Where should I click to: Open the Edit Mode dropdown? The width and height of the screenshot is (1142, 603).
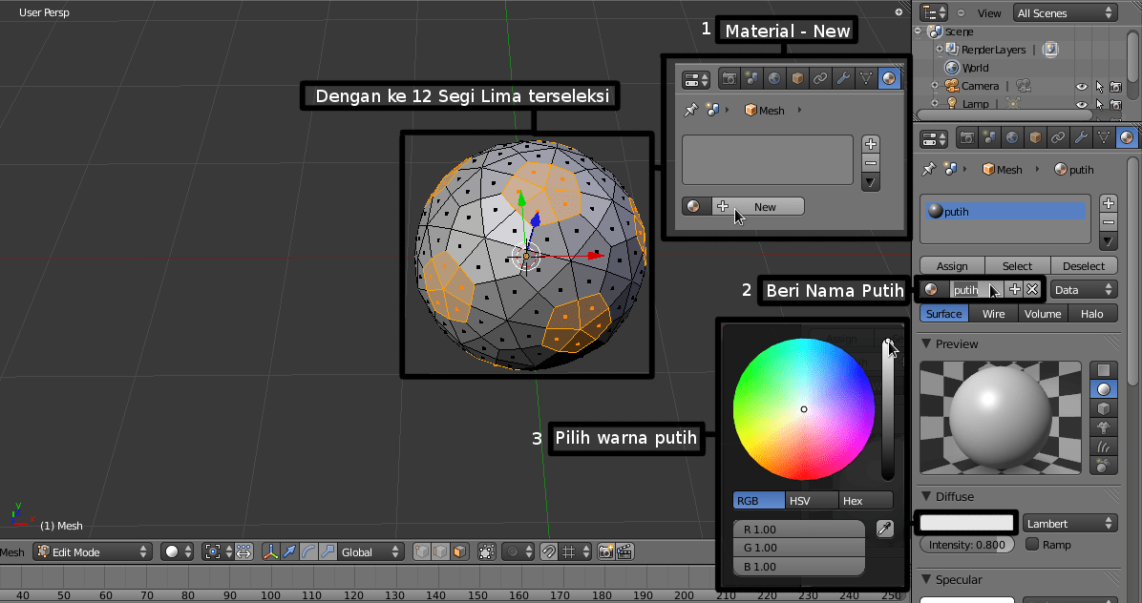(93, 552)
